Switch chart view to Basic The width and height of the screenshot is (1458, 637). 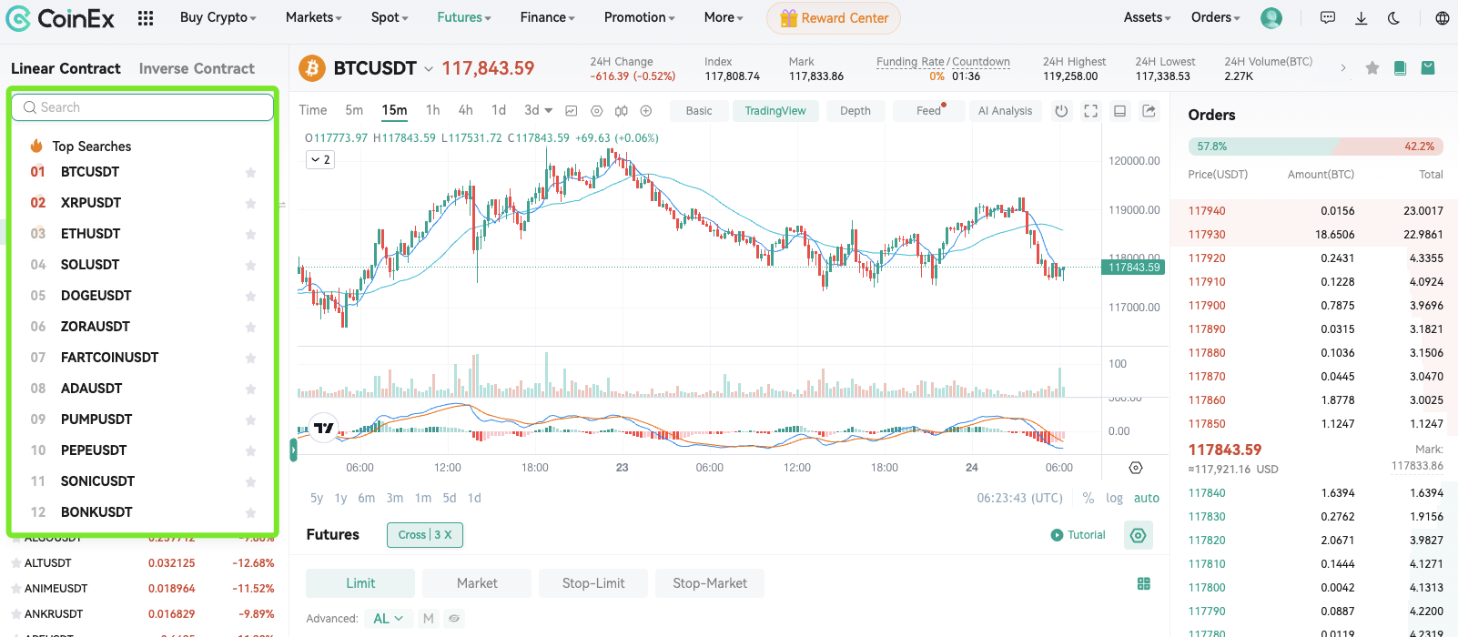coord(699,111)
